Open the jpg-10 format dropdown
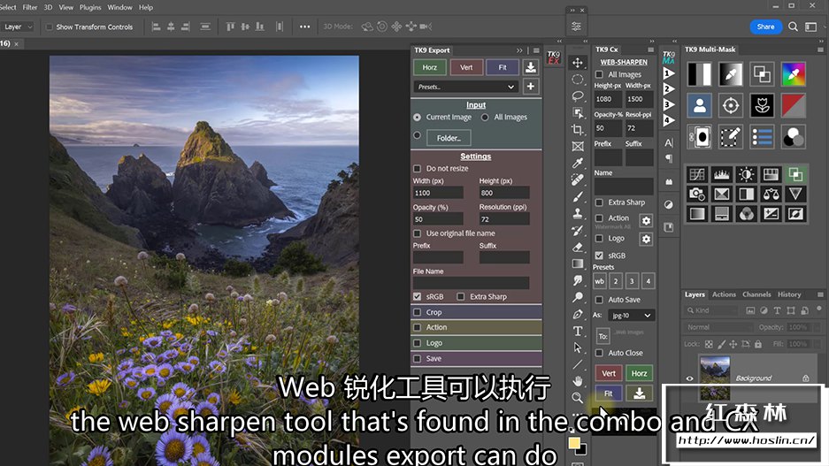This screenshot has width=829, height=466. tap(634, 316)
